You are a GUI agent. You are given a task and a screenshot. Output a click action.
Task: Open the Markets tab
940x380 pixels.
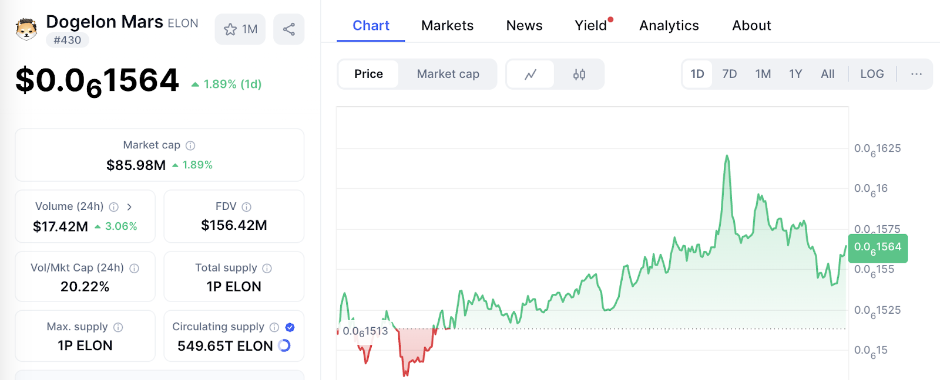click(x=447, y=26)
